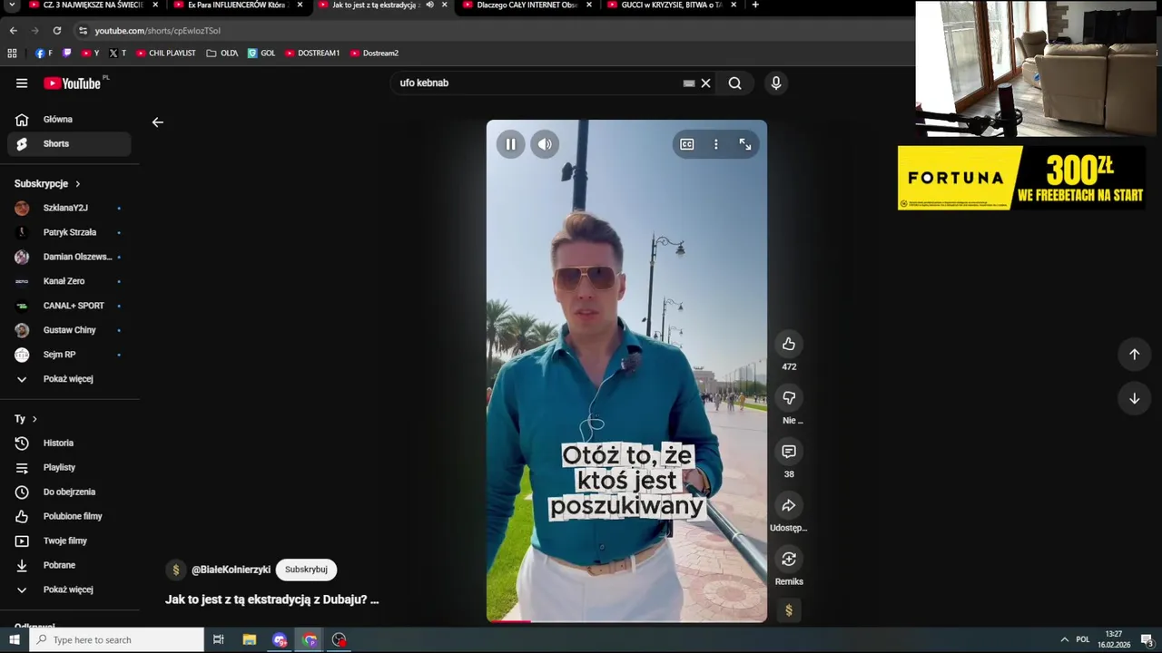Open the on-screen keyboard icon in the search box
Screen dimensions: 1162x653
point(689,83)
